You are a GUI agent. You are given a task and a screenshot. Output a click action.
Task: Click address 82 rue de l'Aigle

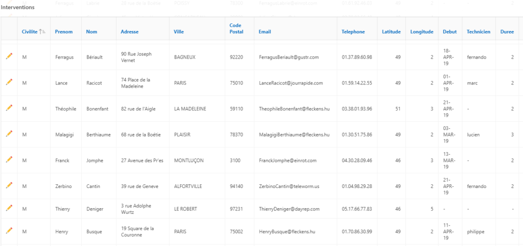pos(138,108)
